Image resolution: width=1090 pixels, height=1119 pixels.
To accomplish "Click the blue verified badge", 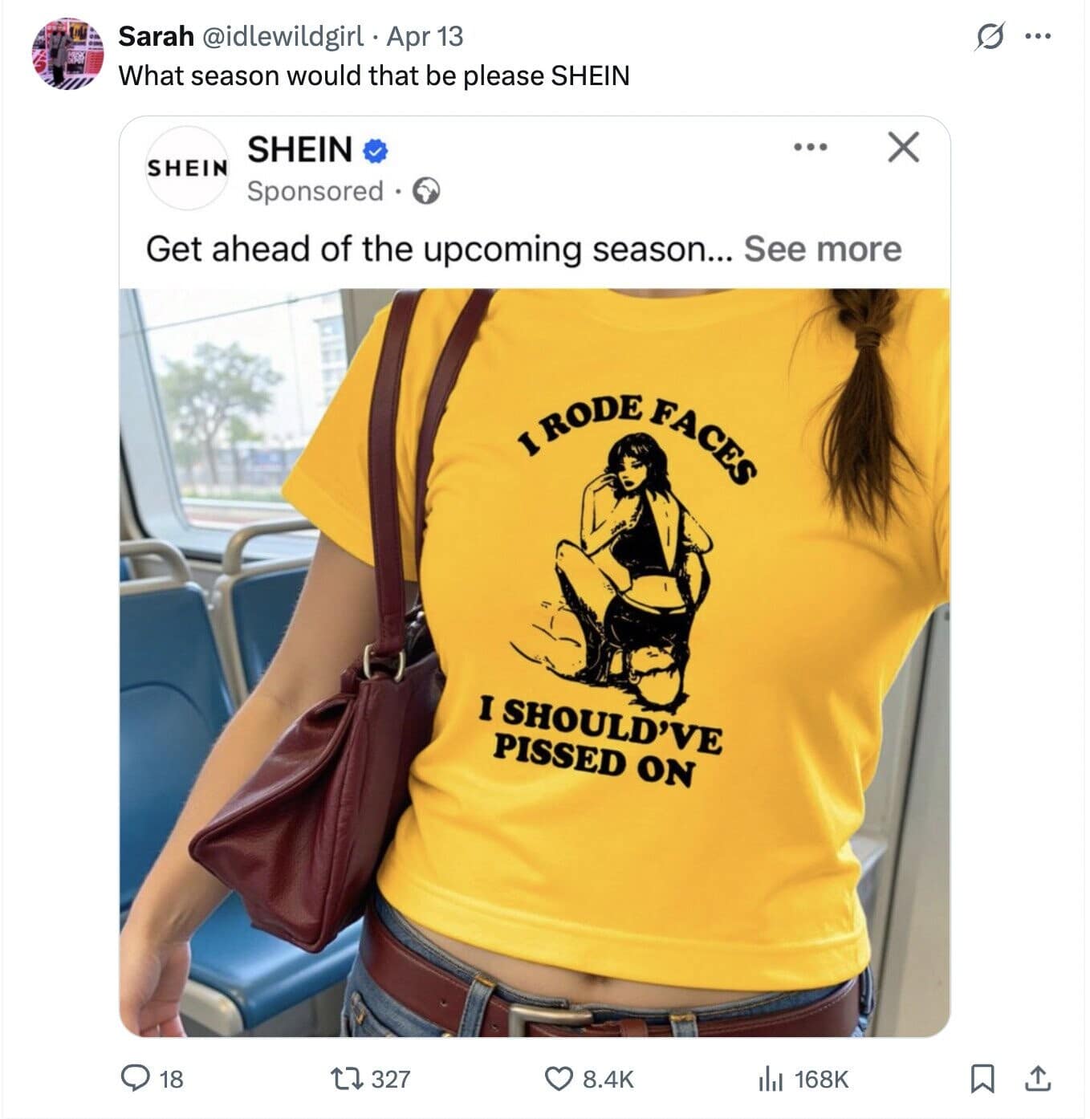I will click(x=375, y=150).
